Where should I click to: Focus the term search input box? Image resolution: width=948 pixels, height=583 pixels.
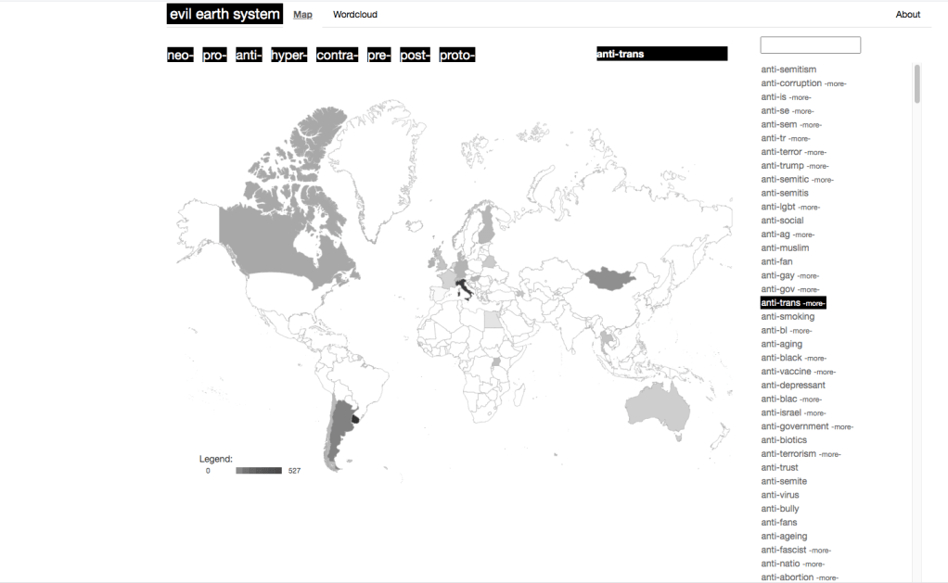(810, 45)
